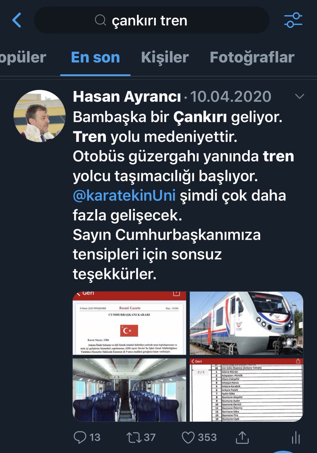The width and height of the screenshot is (317, 453).
Task: Open Hasan Ayrancı's profile name
Action: [127, 97]
